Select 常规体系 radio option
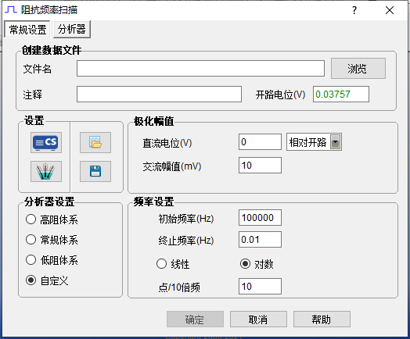The width and height of the screenshot is (410, 339). pos(52,240)
